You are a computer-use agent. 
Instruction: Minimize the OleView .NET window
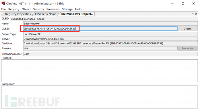tap(172, 3)
